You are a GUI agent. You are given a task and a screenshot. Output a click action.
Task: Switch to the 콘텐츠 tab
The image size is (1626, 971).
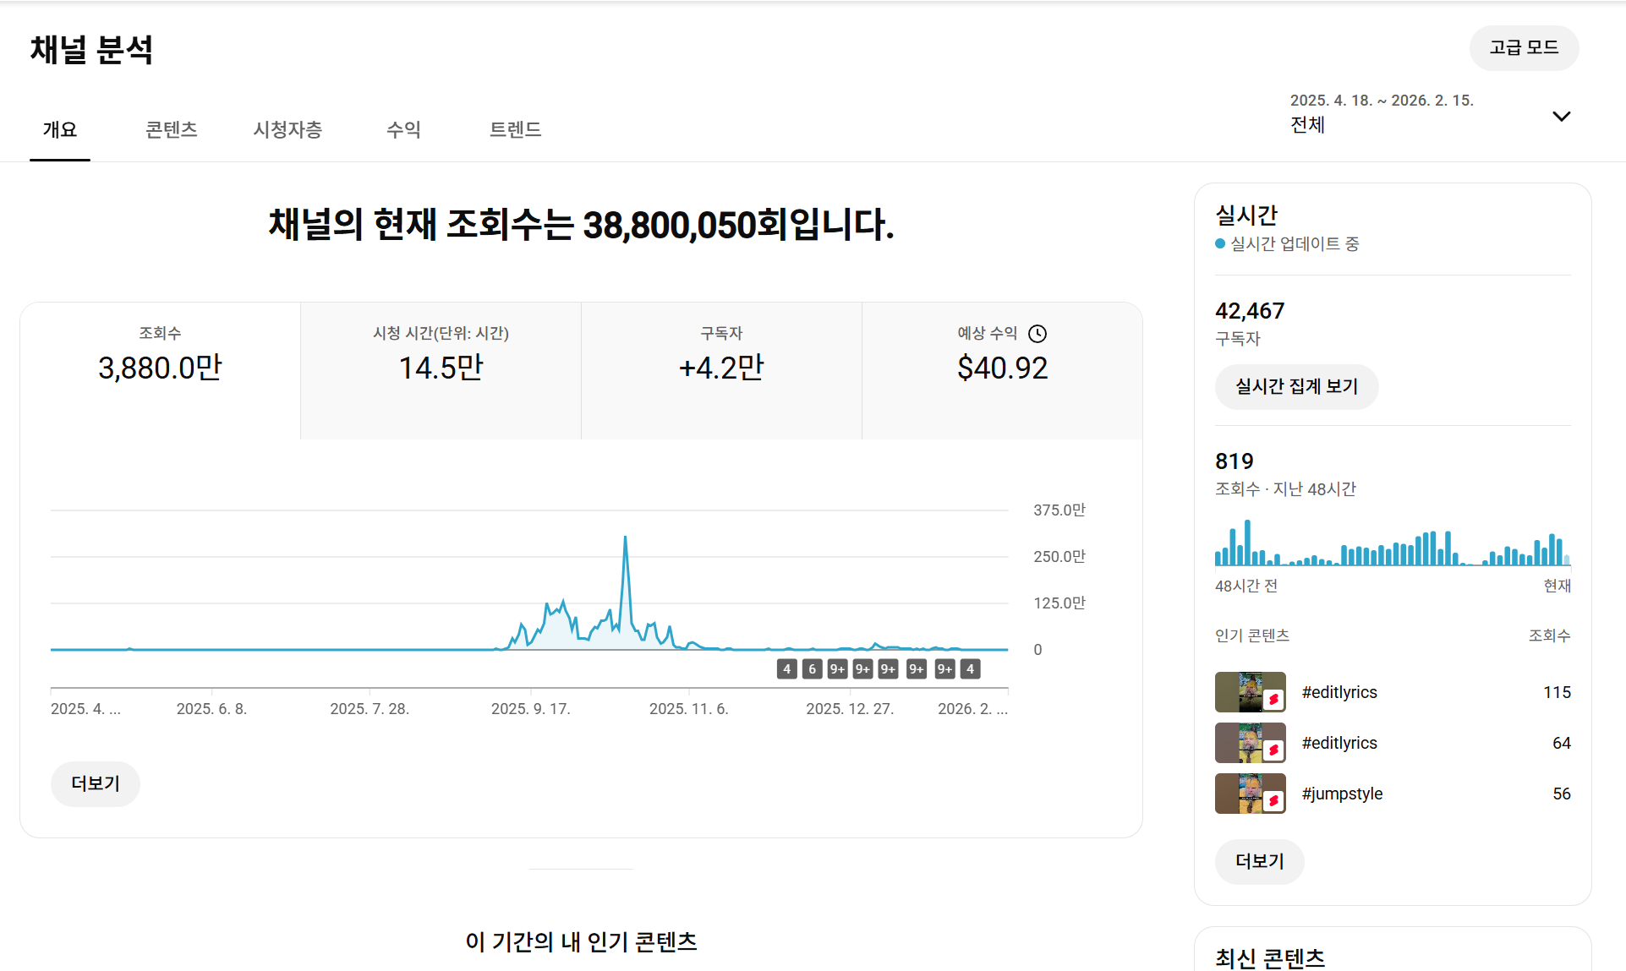tap(171, 129)
